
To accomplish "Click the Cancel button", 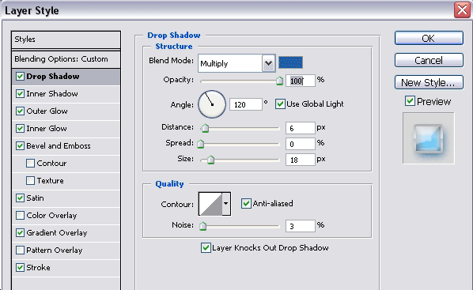I will pos(429,60).
